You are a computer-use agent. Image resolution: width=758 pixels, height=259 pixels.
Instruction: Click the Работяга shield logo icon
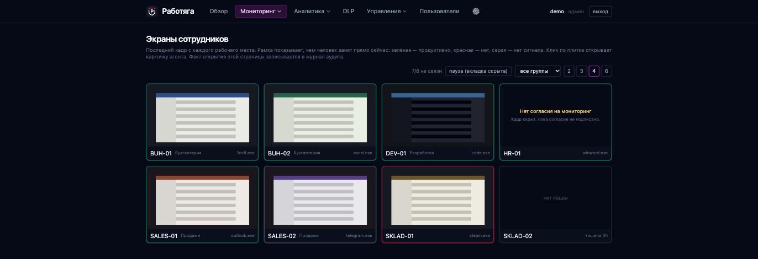tap(152, 11)
